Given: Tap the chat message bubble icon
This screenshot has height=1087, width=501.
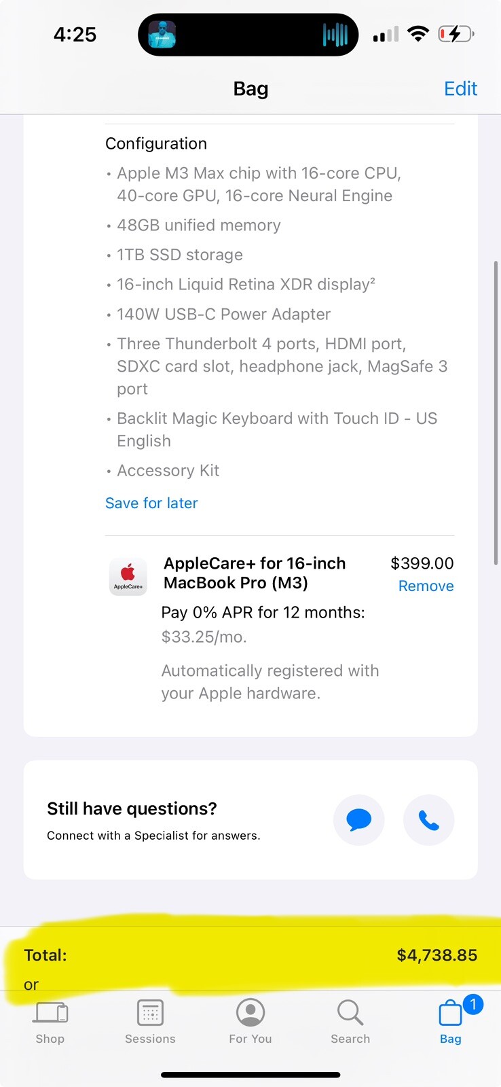Looking at the screenshot, I should point(358,820).
